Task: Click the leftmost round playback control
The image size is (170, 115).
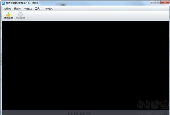Action: click(70, 113)
